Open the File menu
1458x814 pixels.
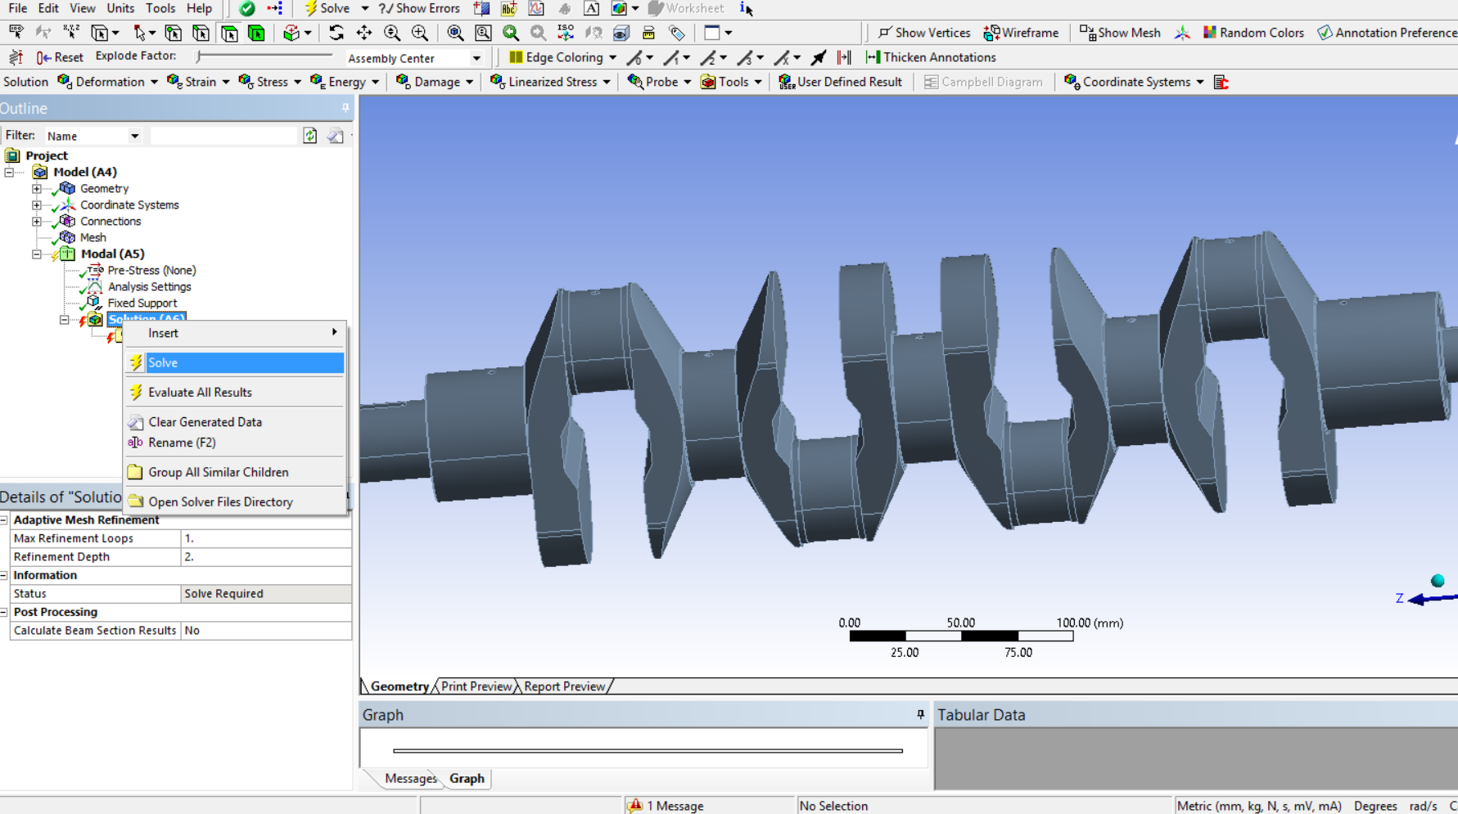point(17,8)
